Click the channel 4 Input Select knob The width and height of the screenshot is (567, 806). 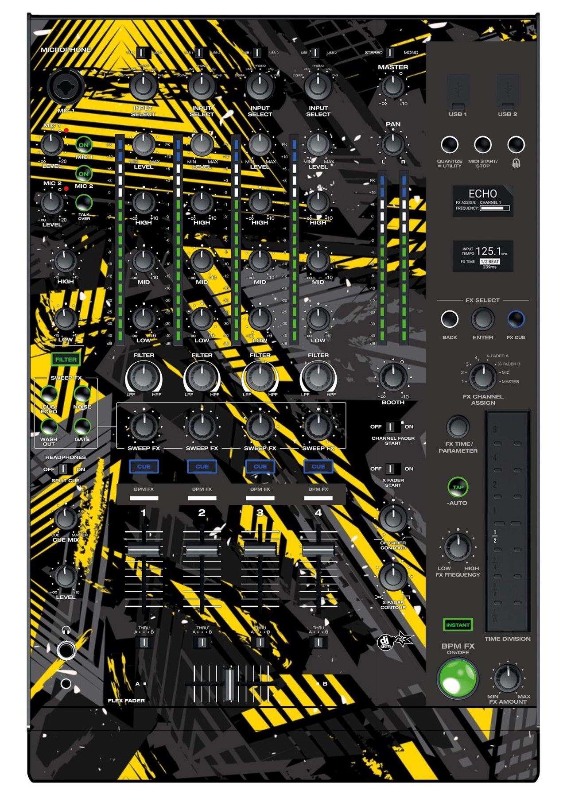pos(318,86)
